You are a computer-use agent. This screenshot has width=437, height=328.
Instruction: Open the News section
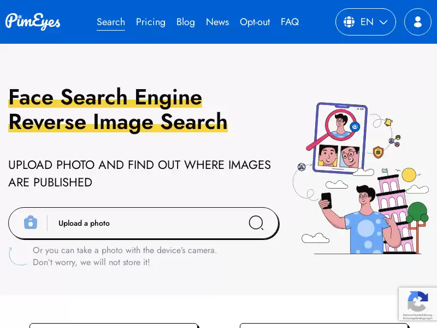tap(217, 22)
